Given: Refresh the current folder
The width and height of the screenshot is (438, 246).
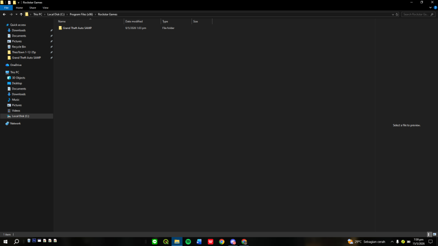Looking at the screenshot, I should 396,14.
